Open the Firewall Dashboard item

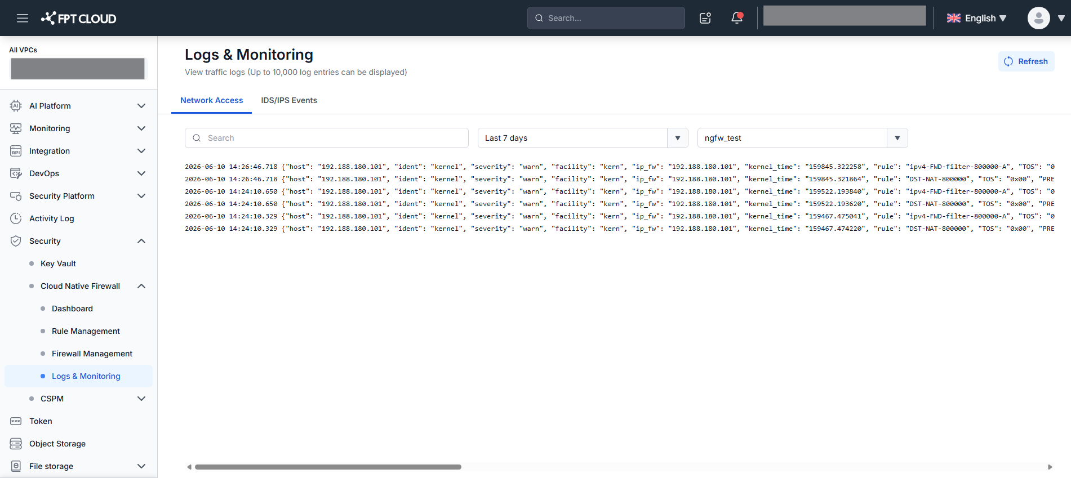pos(72,309)
